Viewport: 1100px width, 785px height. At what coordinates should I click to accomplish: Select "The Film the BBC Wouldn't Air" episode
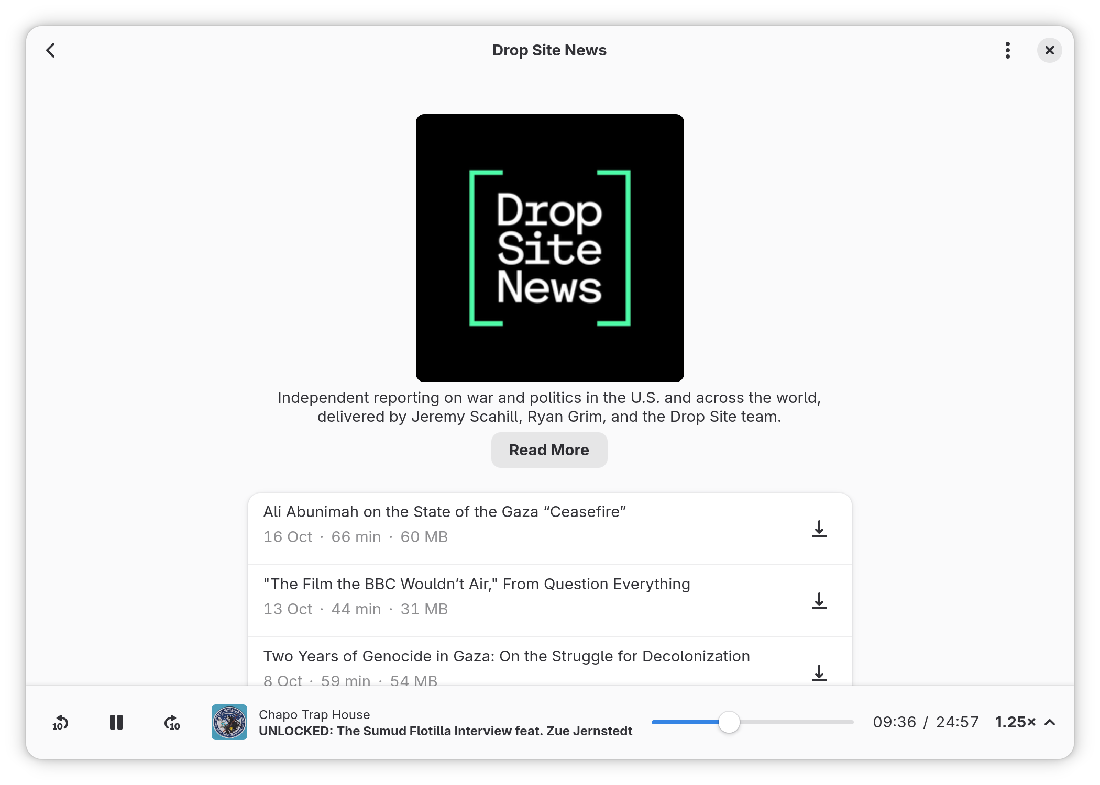476,584
